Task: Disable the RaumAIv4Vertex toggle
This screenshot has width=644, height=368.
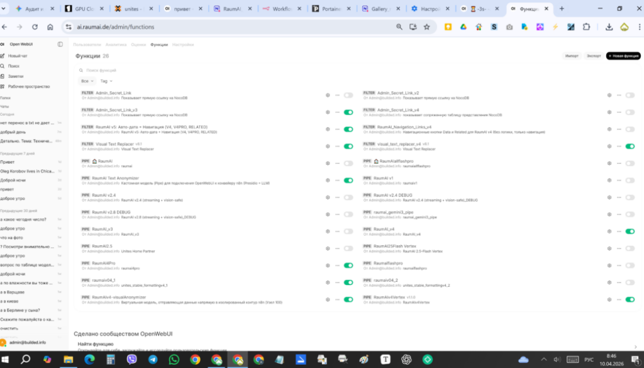Action: (630, 299)
